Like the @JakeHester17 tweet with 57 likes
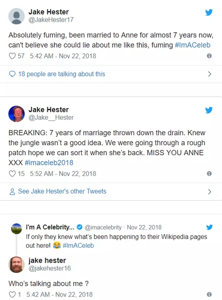Image resolution: width=222 pixels, height=300 pixels. (x=12, y=56)
